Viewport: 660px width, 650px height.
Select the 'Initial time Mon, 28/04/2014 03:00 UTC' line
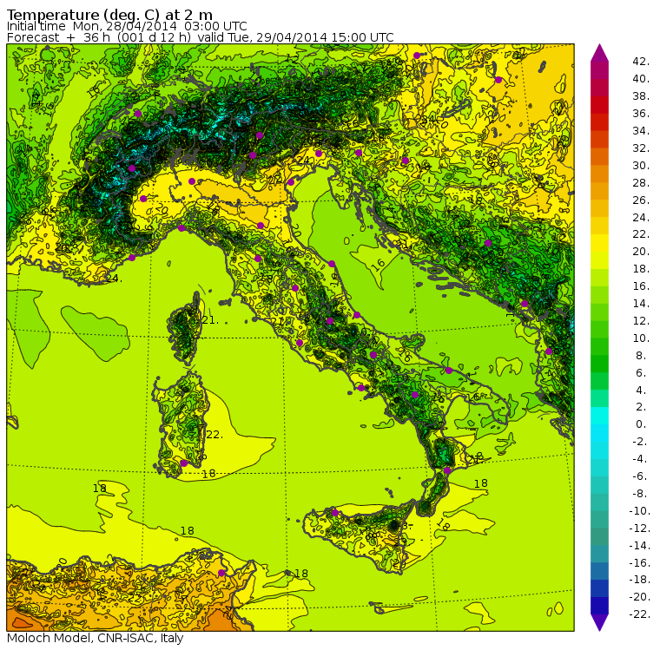pyautogui.click(x=127, y=26)
